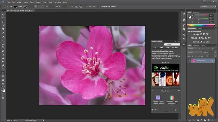Enable Constrain Path Dragging checkbox
218x122 pixels.
click(99, 7)
